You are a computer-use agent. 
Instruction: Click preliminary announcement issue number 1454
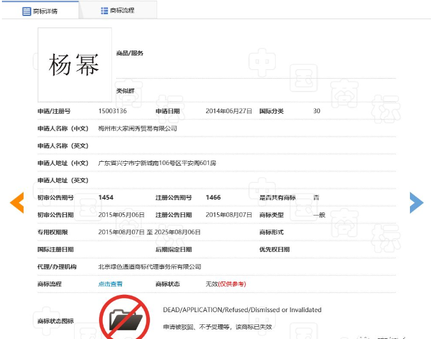(106, 198)
